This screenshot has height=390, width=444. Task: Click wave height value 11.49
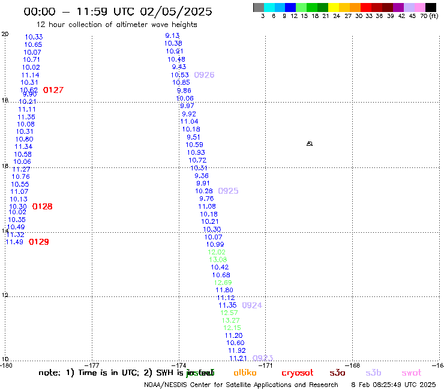click(14, 242)
